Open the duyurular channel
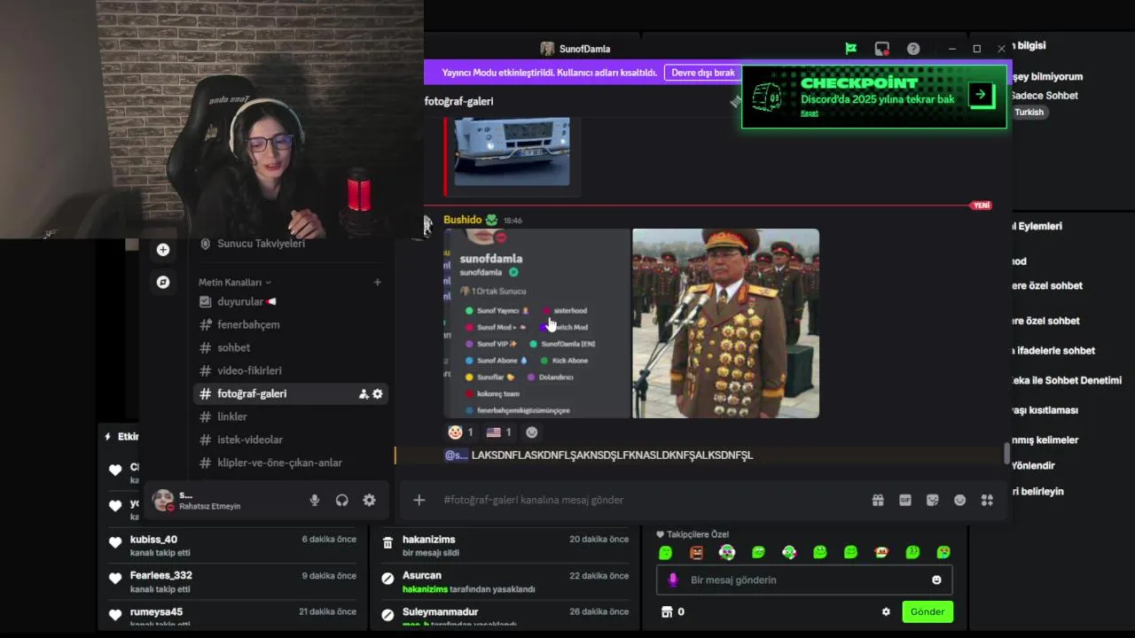 point(291,301)
